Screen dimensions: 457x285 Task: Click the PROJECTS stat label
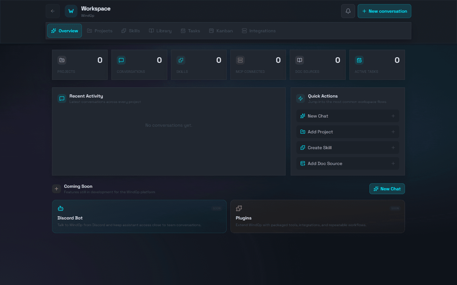coord(66,72)
